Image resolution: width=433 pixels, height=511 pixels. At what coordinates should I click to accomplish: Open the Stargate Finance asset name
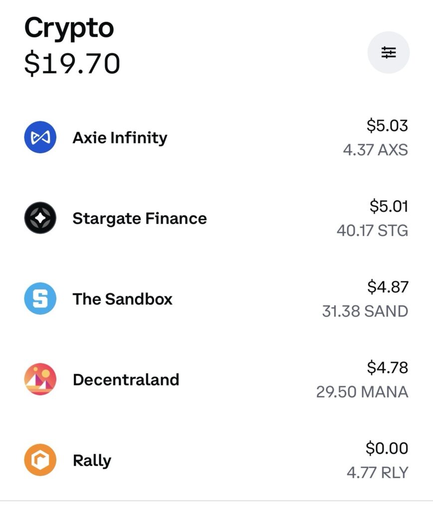[x=140, y=219]
